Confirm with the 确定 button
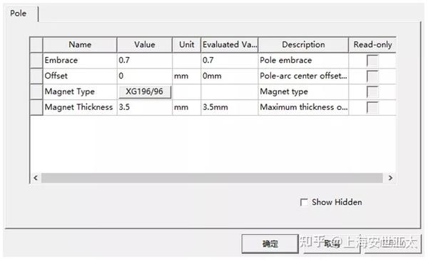The width and height of the screenshot is (428, 260). tap(270, 244)
